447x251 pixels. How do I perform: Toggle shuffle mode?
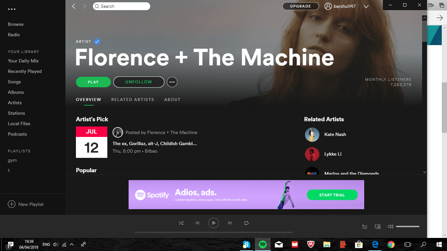tap(181, 223)
